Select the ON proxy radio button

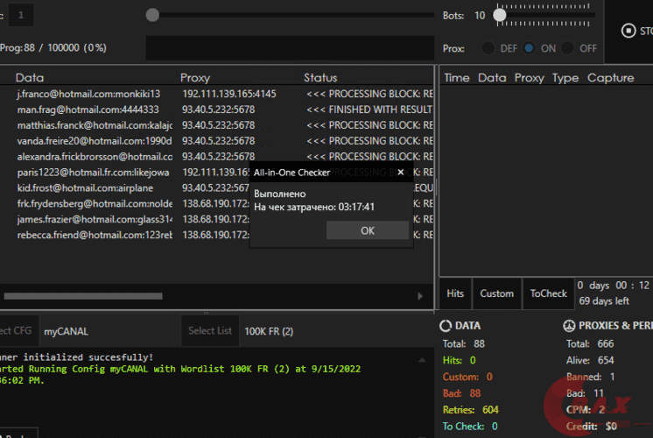click(529, 48)
